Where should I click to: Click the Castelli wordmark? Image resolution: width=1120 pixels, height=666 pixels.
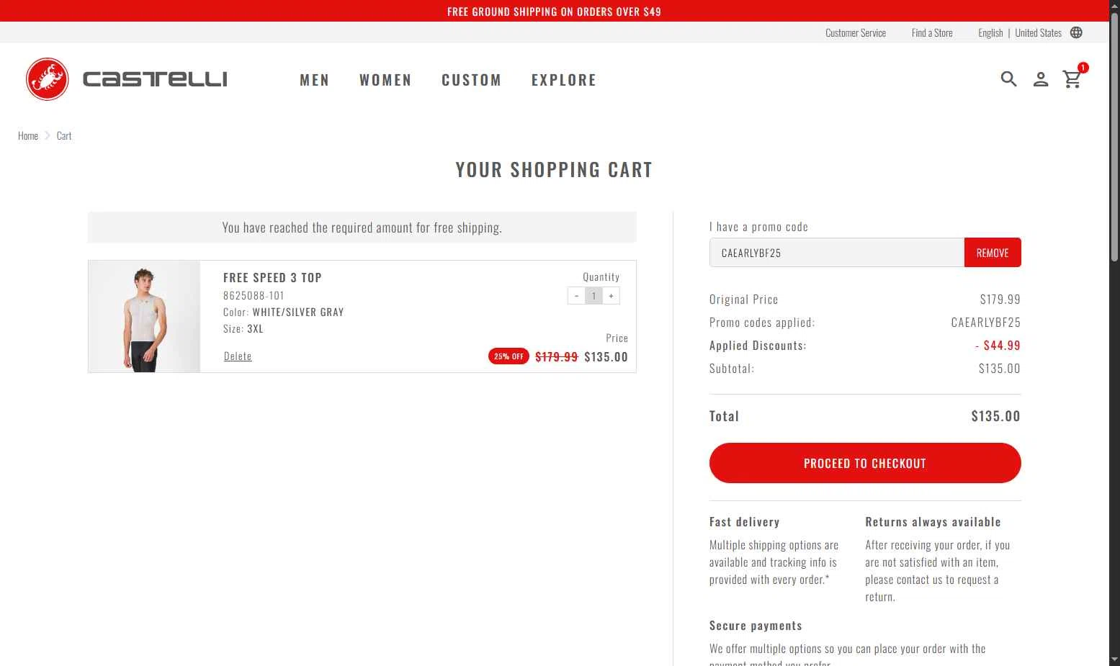pos(155,79)
